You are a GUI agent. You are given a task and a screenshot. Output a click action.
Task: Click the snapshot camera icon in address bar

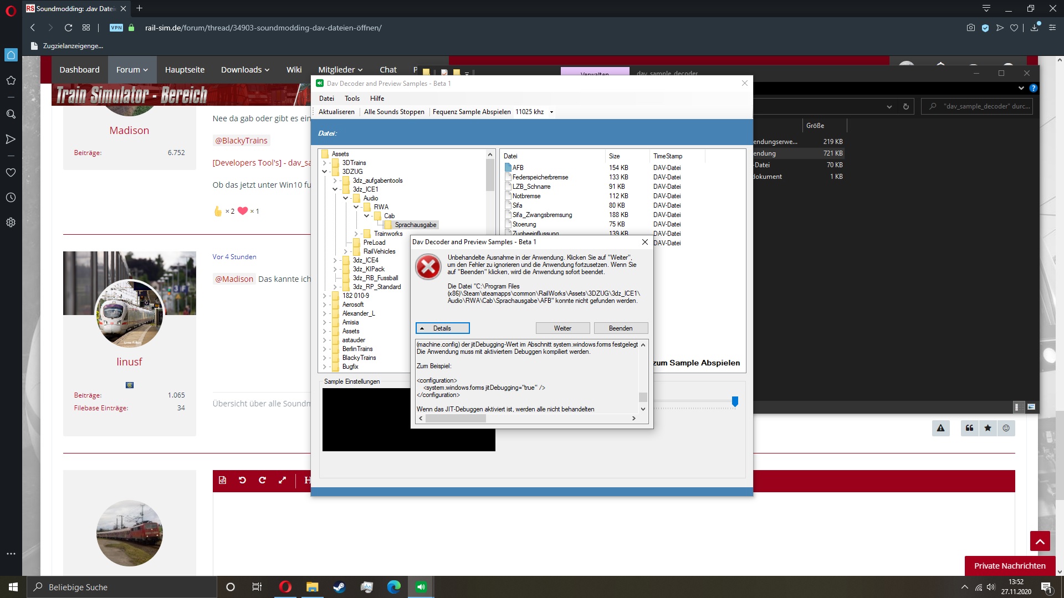tap(970, 28)
